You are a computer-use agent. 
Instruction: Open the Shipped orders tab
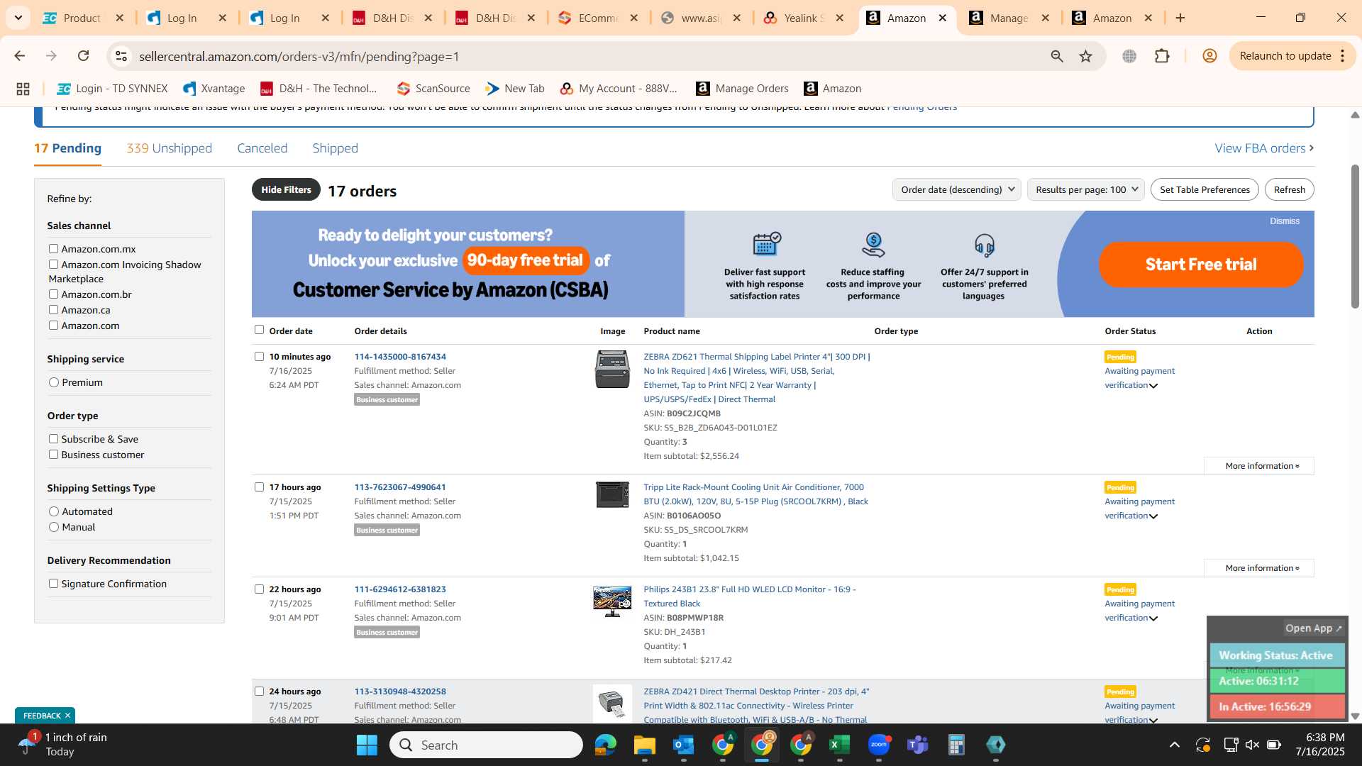tap(335, 148)
